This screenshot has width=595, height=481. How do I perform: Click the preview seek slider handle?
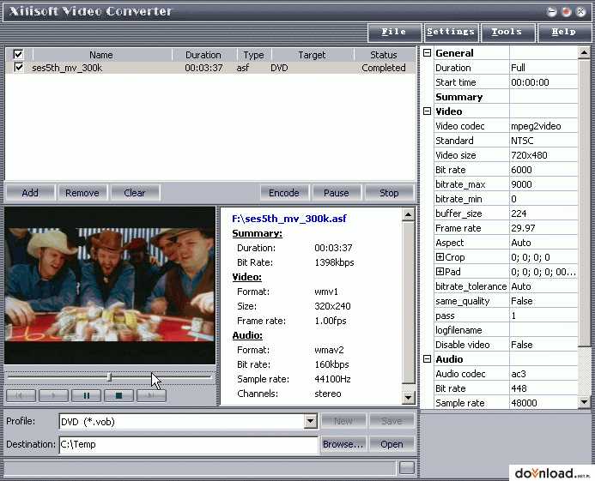(109, 376)
